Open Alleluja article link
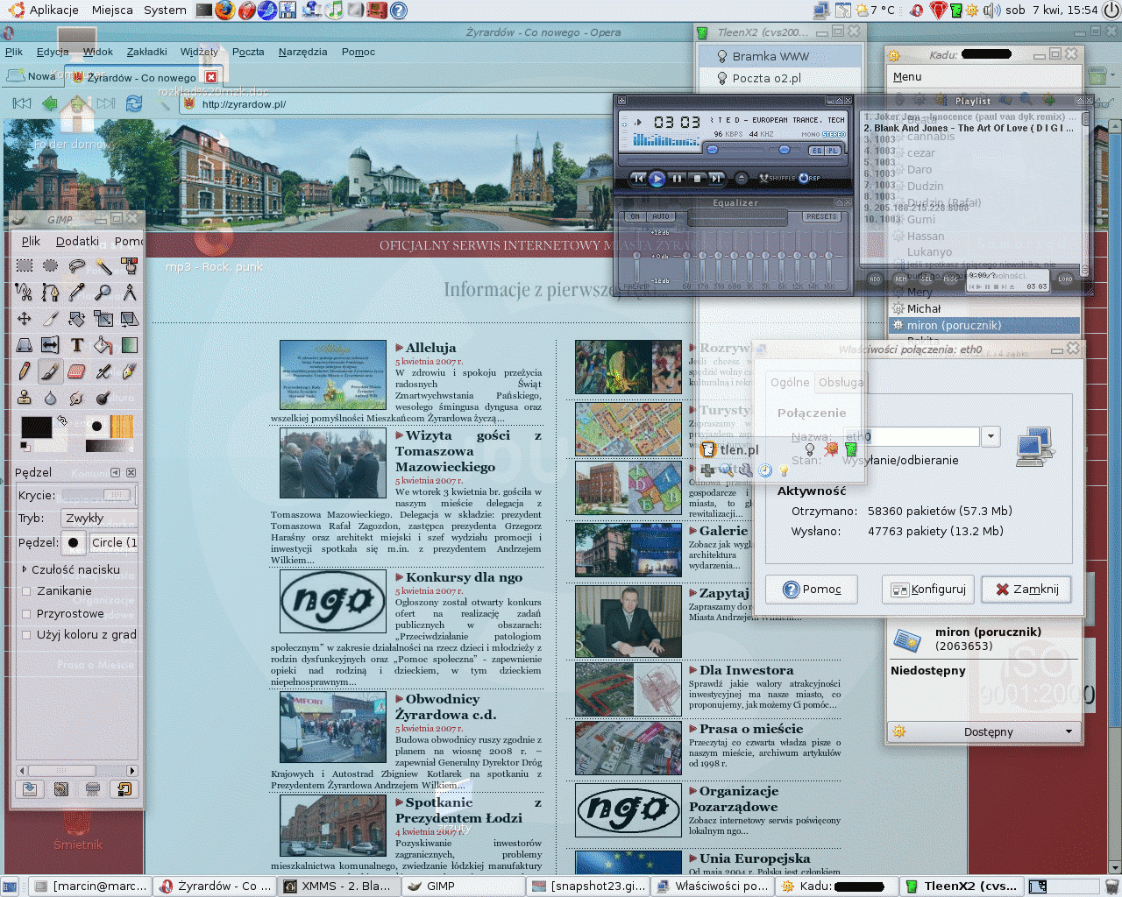1122x897 pixels. [430, 348]
